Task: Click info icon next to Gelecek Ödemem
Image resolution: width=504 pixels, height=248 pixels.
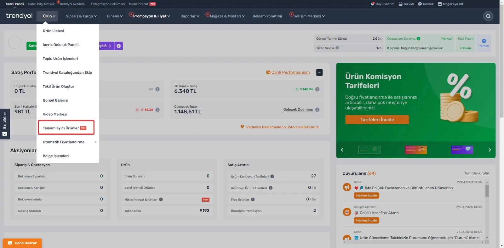Action: coord(317,110)
